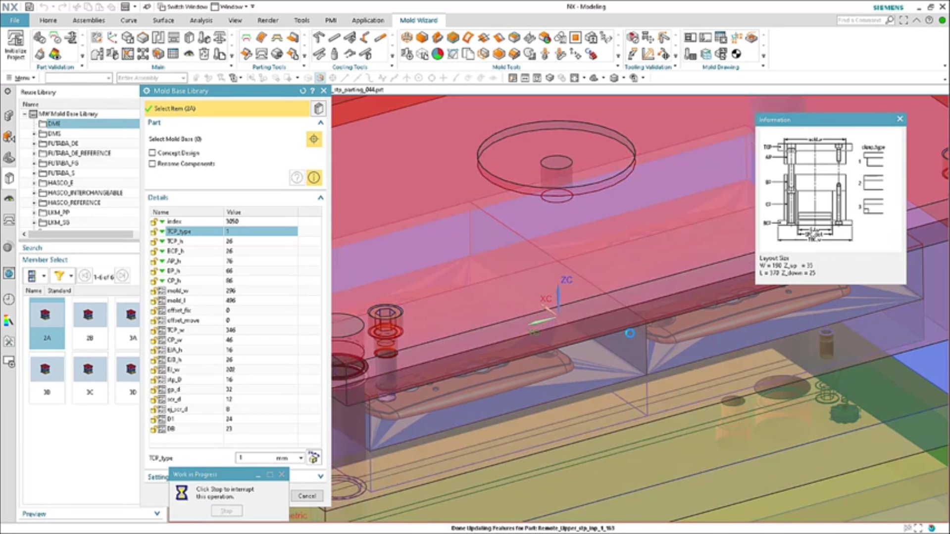Click the mold base preview rotation icon near TCP_type field
Image resolution: width=950 pixels, height=534 pixels.
313,457
